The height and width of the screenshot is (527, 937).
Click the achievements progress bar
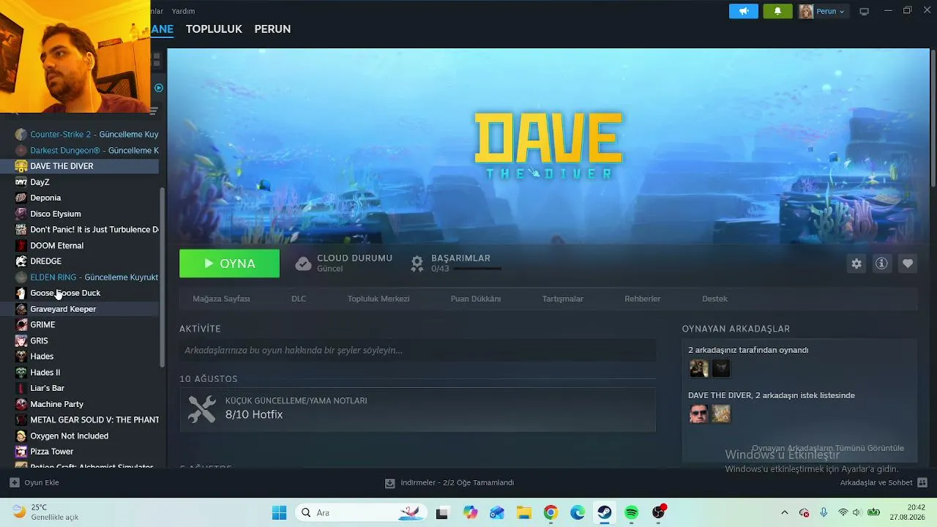pyautogui.click(x=477, y=269)
